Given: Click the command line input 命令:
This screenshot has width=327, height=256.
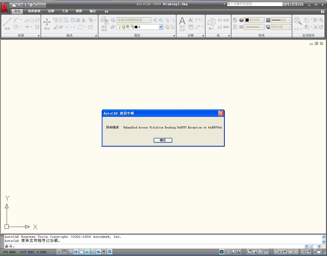Looking at the screenshot, I should 154,246.
